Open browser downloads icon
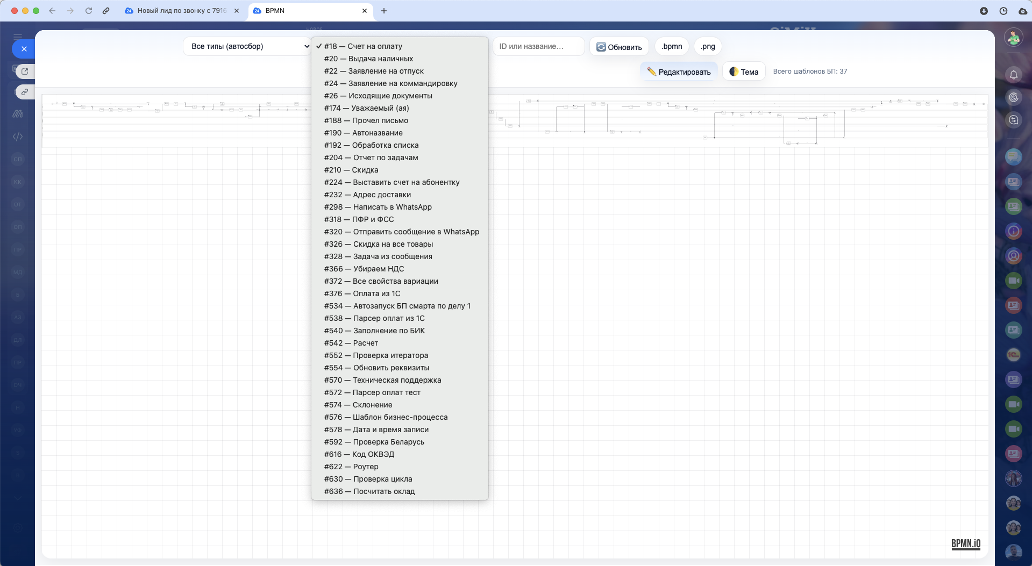The image size is (1032, 566). [x=984, y=11]
